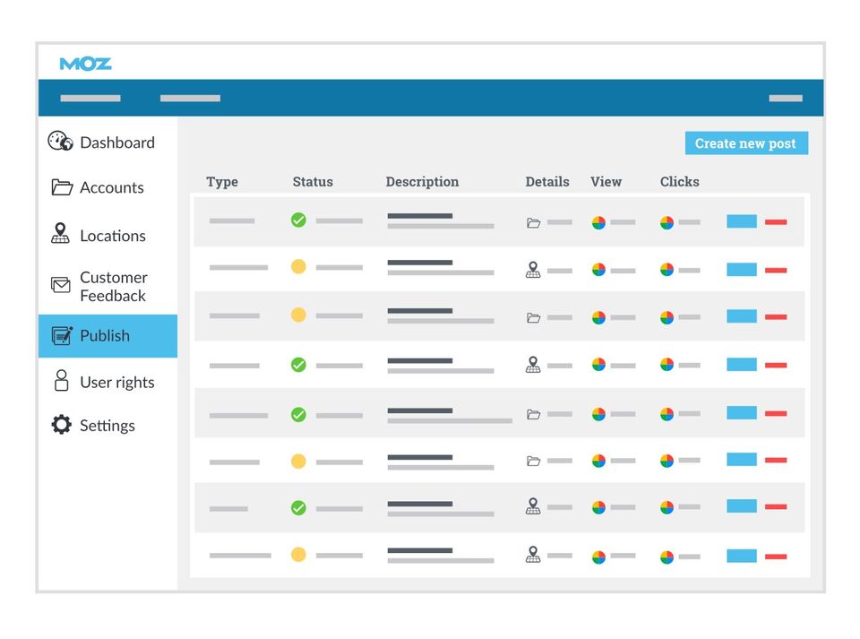The height and width of the screenshot is (639, 860).
Task: Open folder details icon in sixth table row
Action: click(x=534, y=461)
